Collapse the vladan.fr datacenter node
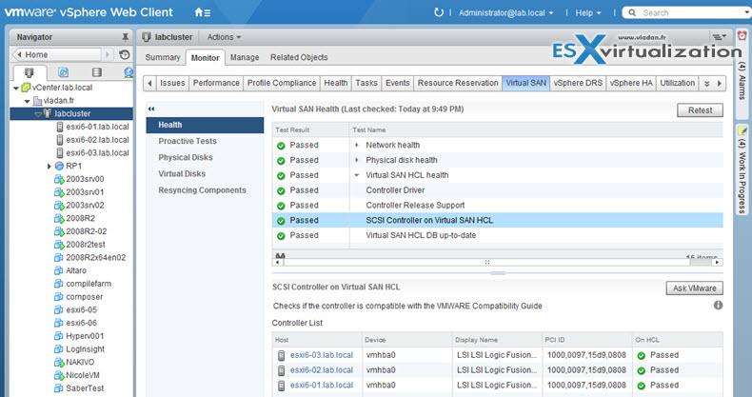This screenshot has height=397, width=752. (28, 101)
